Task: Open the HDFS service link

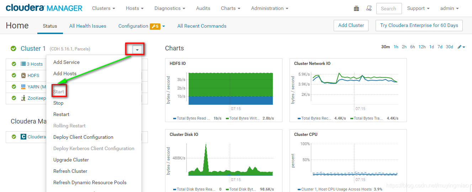Action: [x=33, y=75]
